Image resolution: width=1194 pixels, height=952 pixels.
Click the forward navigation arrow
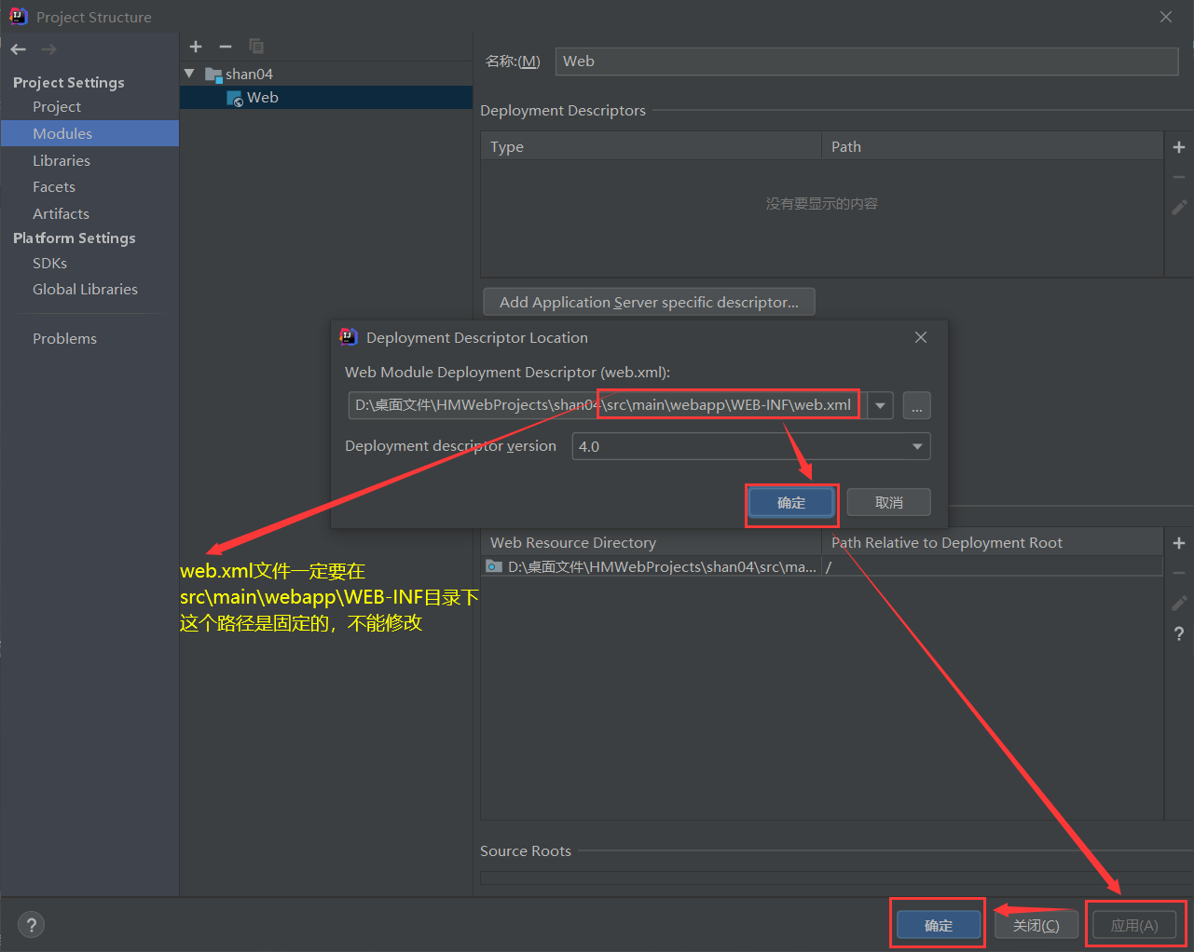49,49
